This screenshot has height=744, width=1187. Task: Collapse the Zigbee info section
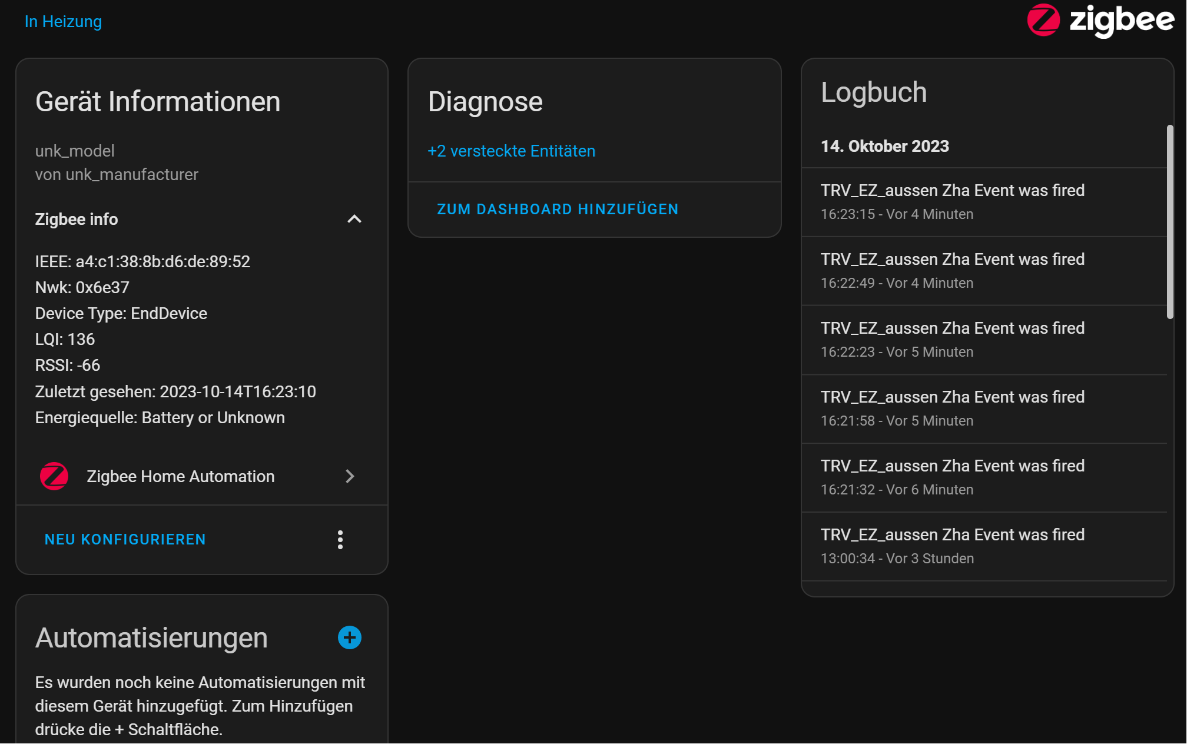tap(354, 219)
